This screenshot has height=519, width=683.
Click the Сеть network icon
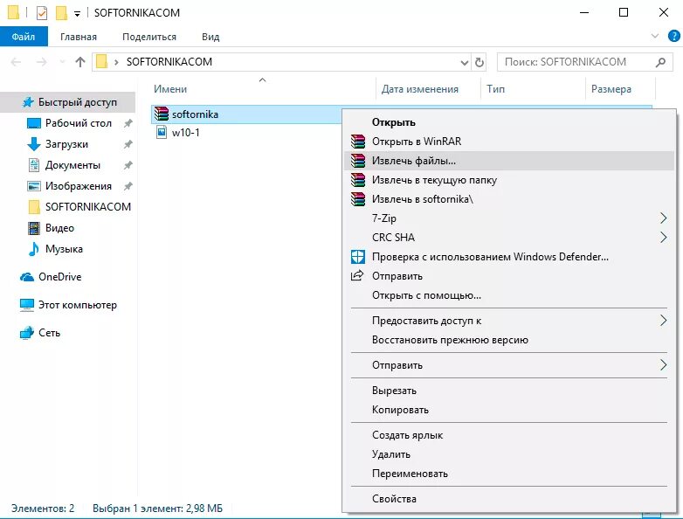27,333
